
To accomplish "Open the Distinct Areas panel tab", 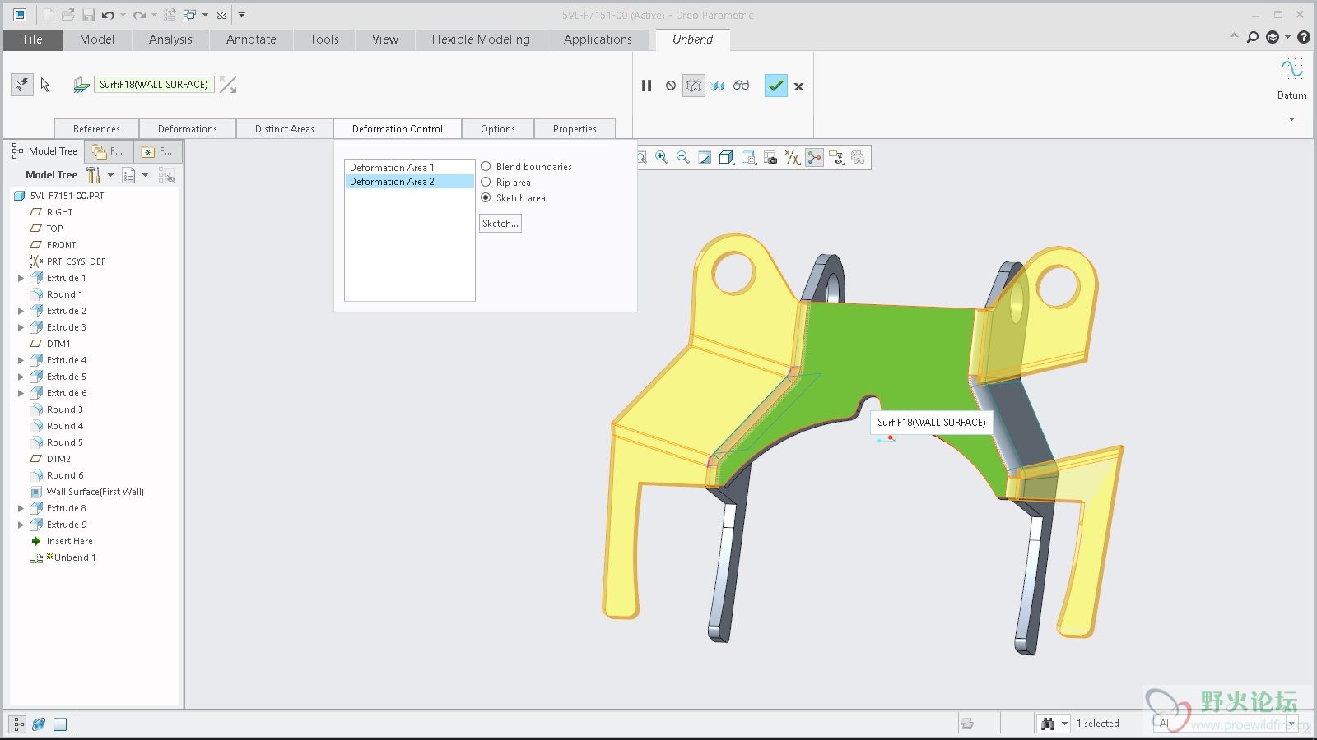I will pyautogui.click(x=285, y=129).
